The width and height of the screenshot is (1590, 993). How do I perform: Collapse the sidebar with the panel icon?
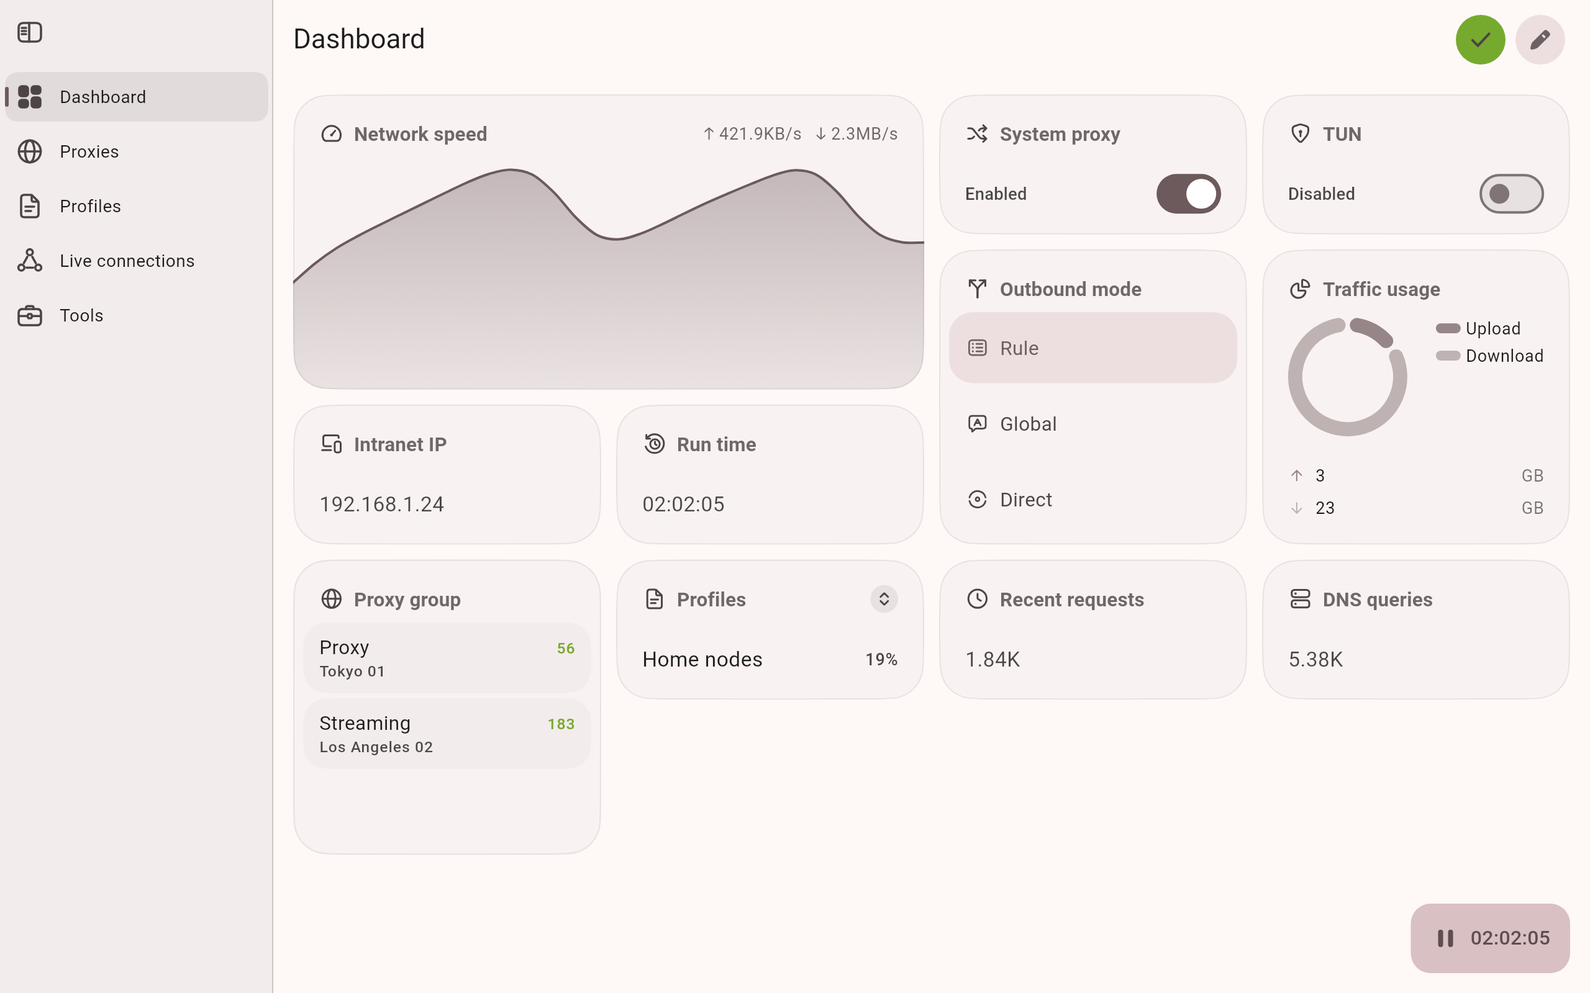tap(30, 32)
